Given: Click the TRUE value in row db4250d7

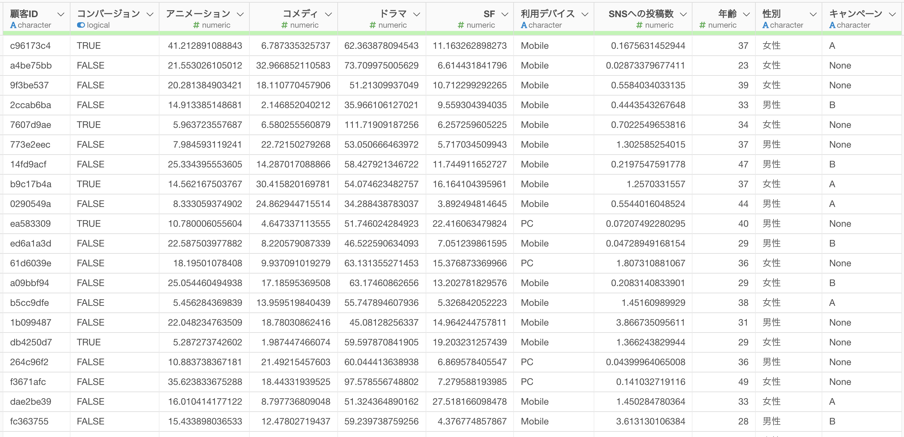Looking at the screenshot, I should pos(89,342).
